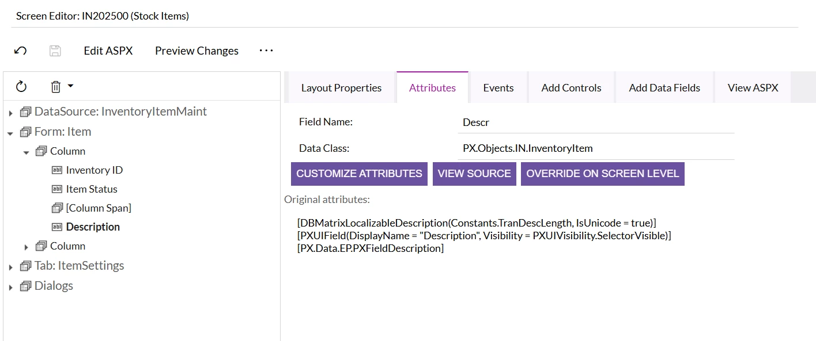Image resolution: width=816 pixels, height=341 pixels.
Task: Click the PX.Data.EP.PXFieldDescription attribute line
Action: [371, 248]
